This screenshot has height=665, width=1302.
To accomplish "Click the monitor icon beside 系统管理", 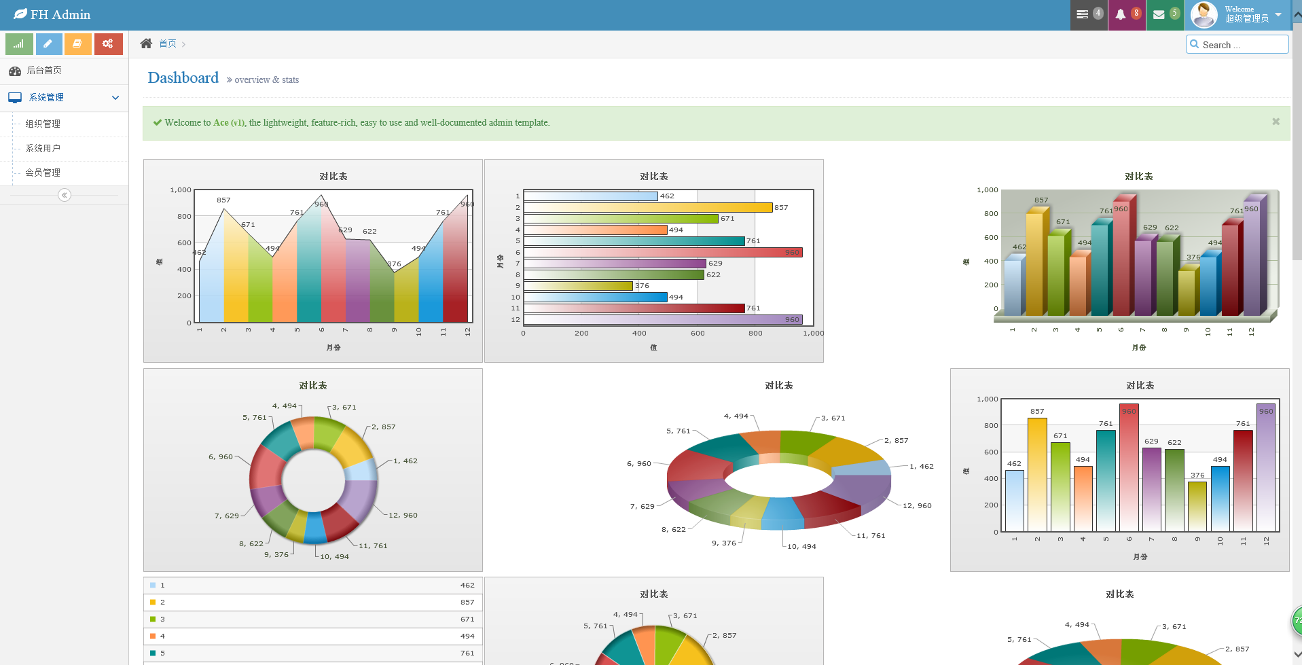I will click(15, 98).
